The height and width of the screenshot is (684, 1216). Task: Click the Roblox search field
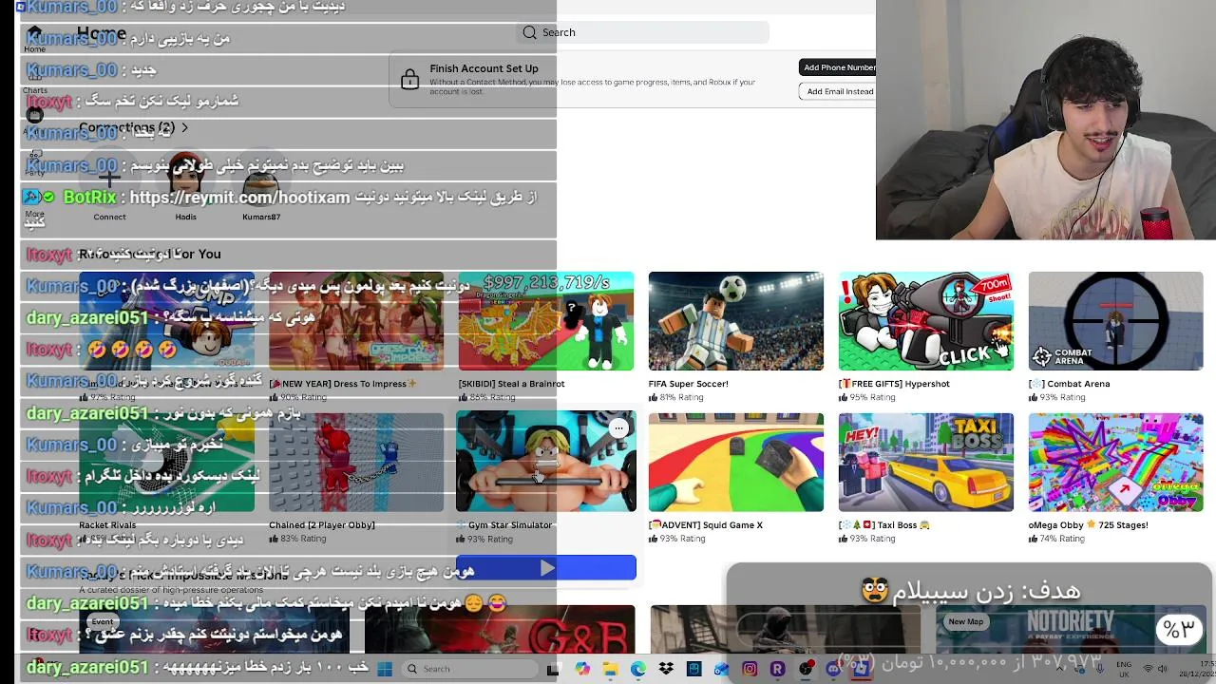[x=643, y=32]
